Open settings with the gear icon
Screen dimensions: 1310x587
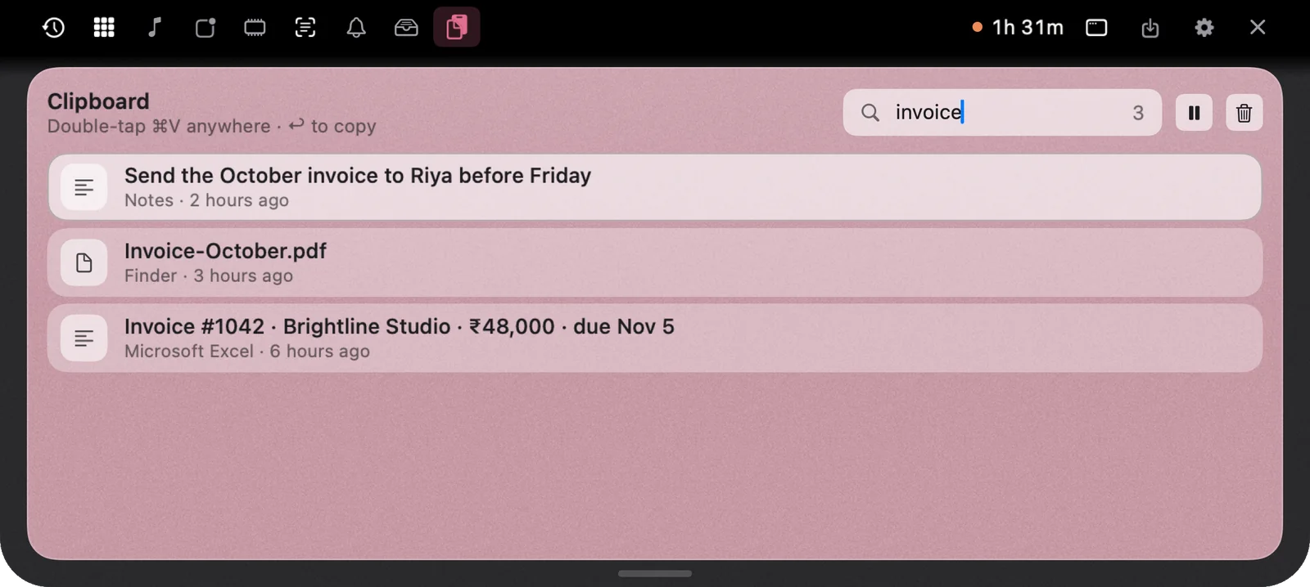click(x=1204, y=27)
